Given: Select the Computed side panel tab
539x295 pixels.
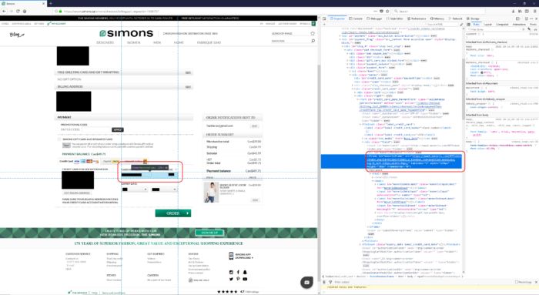Looking at the screenshot, I should point(502,25).
